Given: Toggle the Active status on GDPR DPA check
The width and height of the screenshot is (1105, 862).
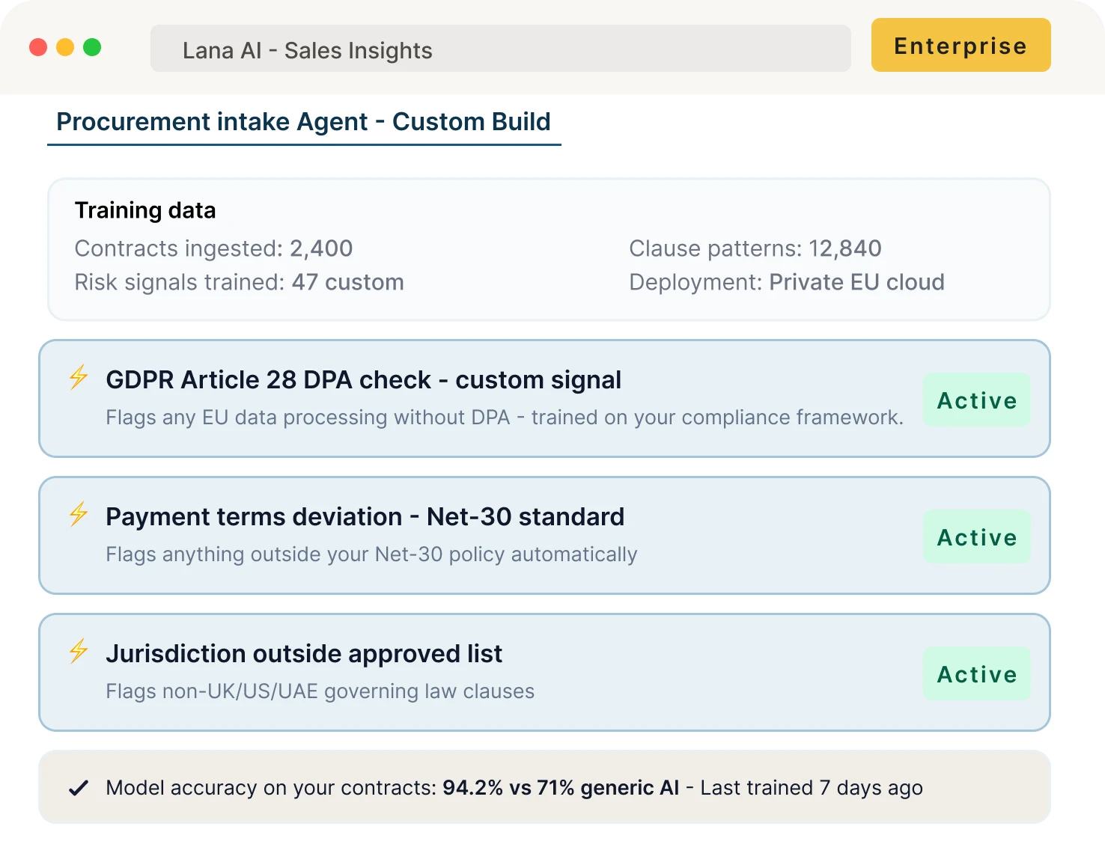Looking at the screenshot, I should [976, 400].
